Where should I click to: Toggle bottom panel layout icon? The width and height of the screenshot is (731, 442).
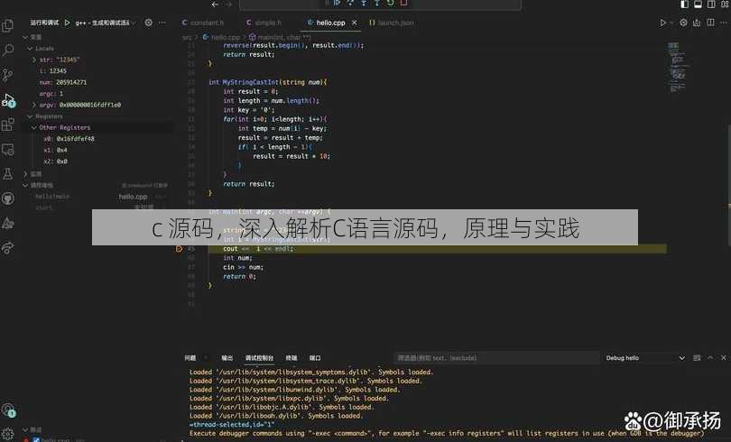point(698,5)
